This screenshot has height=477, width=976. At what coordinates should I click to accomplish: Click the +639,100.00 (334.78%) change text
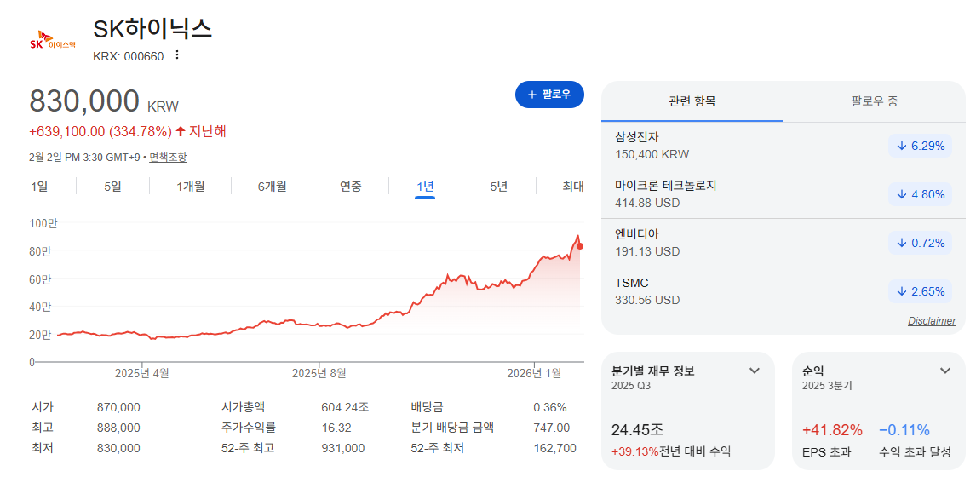pos(100,131)
